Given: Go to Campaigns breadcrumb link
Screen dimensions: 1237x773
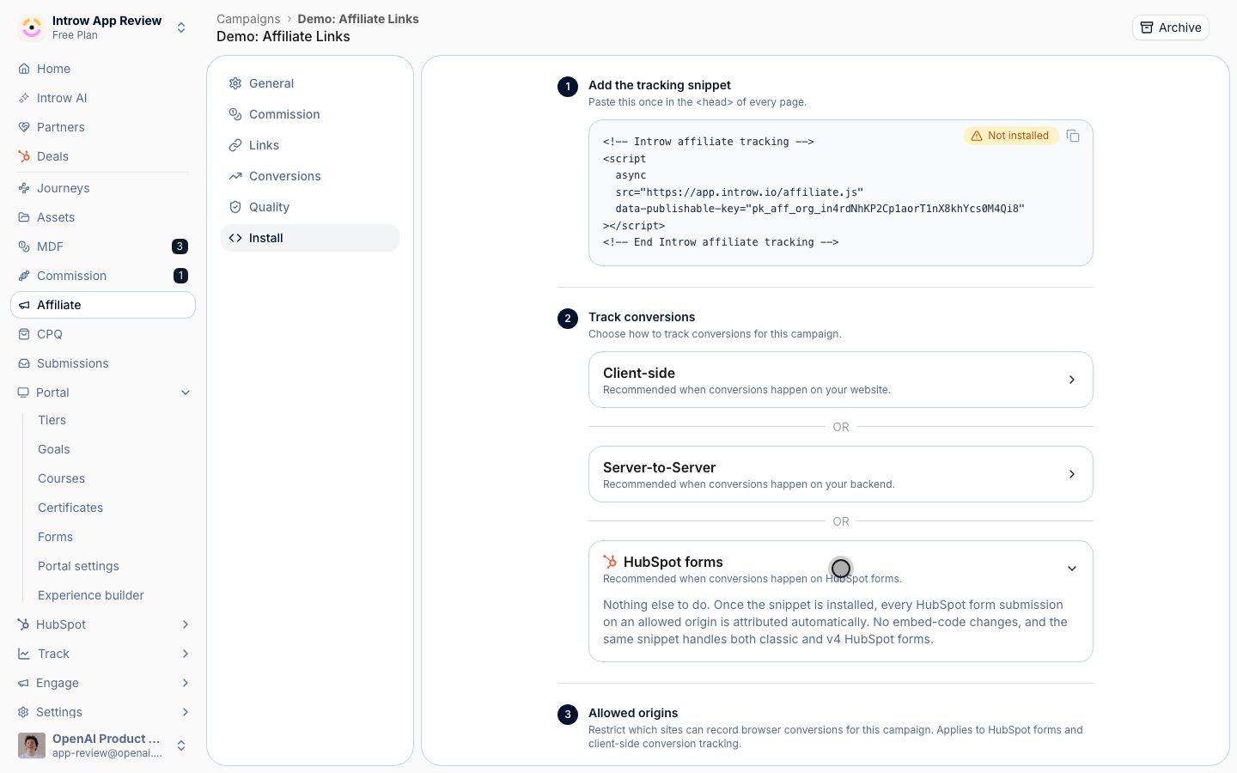Looking at the screenshot, I should [x=248, y=19].
